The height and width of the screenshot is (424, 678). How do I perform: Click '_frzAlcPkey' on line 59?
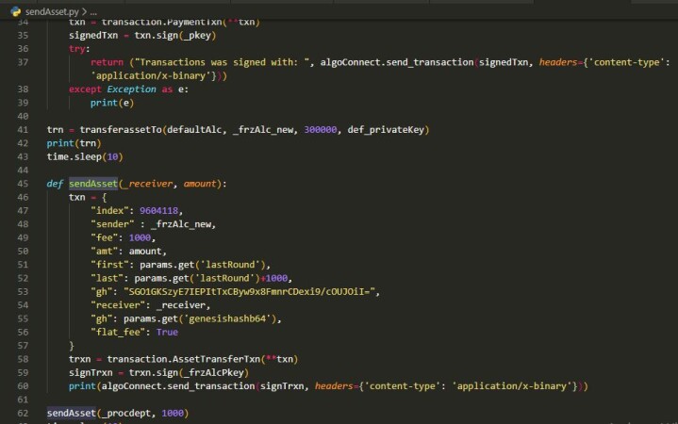(214, 372)
